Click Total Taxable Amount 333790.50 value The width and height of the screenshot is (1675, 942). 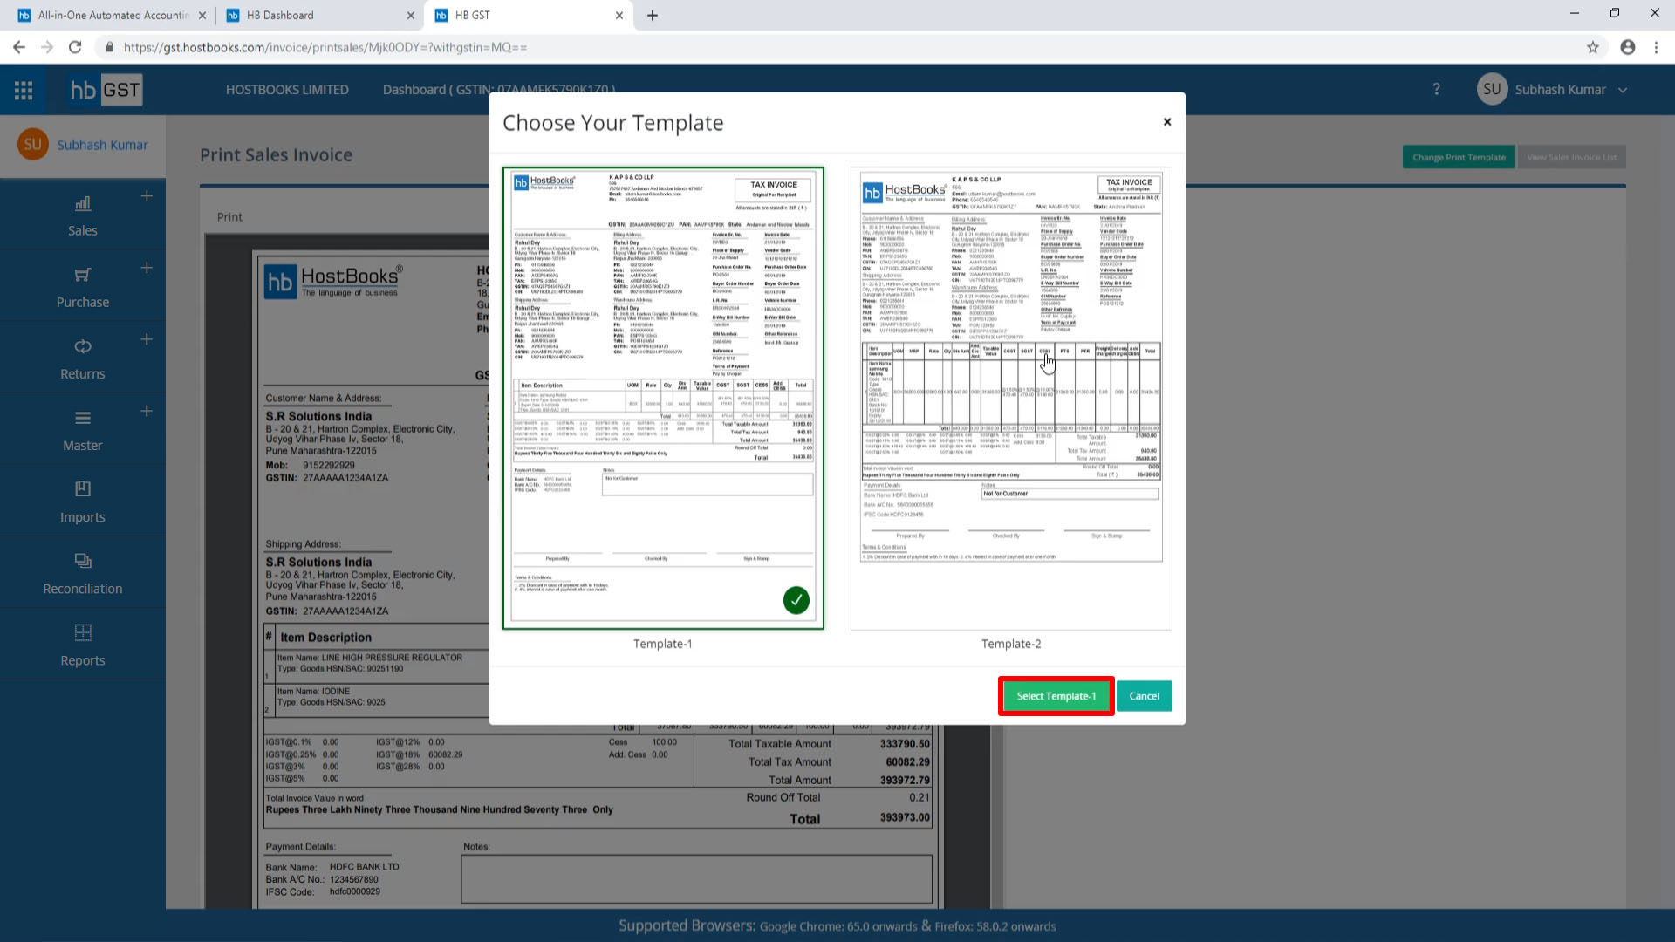[x=905, y=744]
